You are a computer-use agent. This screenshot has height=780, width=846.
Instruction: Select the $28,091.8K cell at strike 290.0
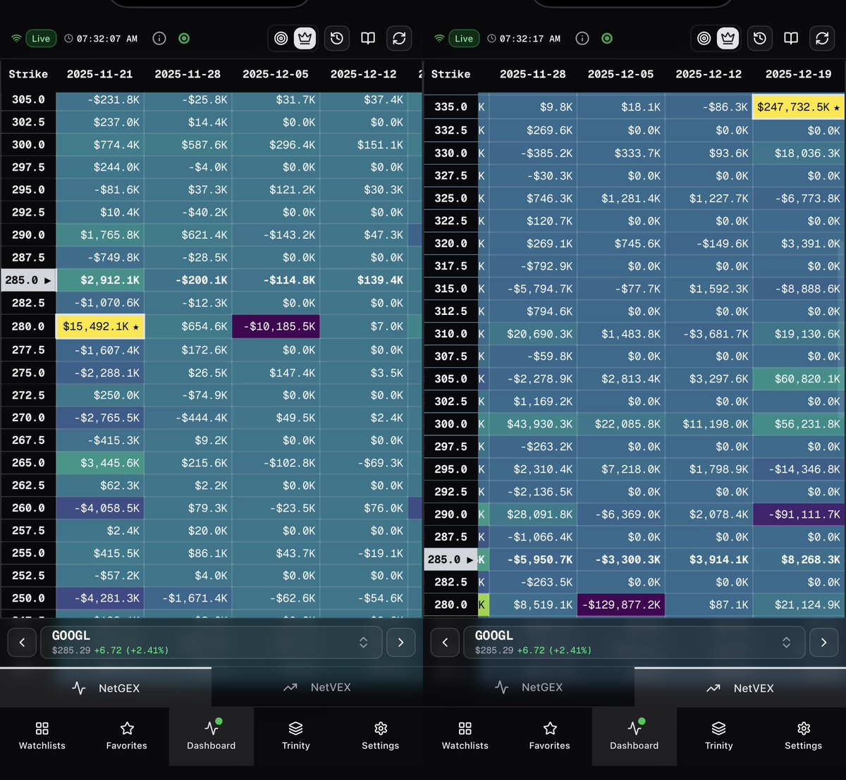(533, 514)
